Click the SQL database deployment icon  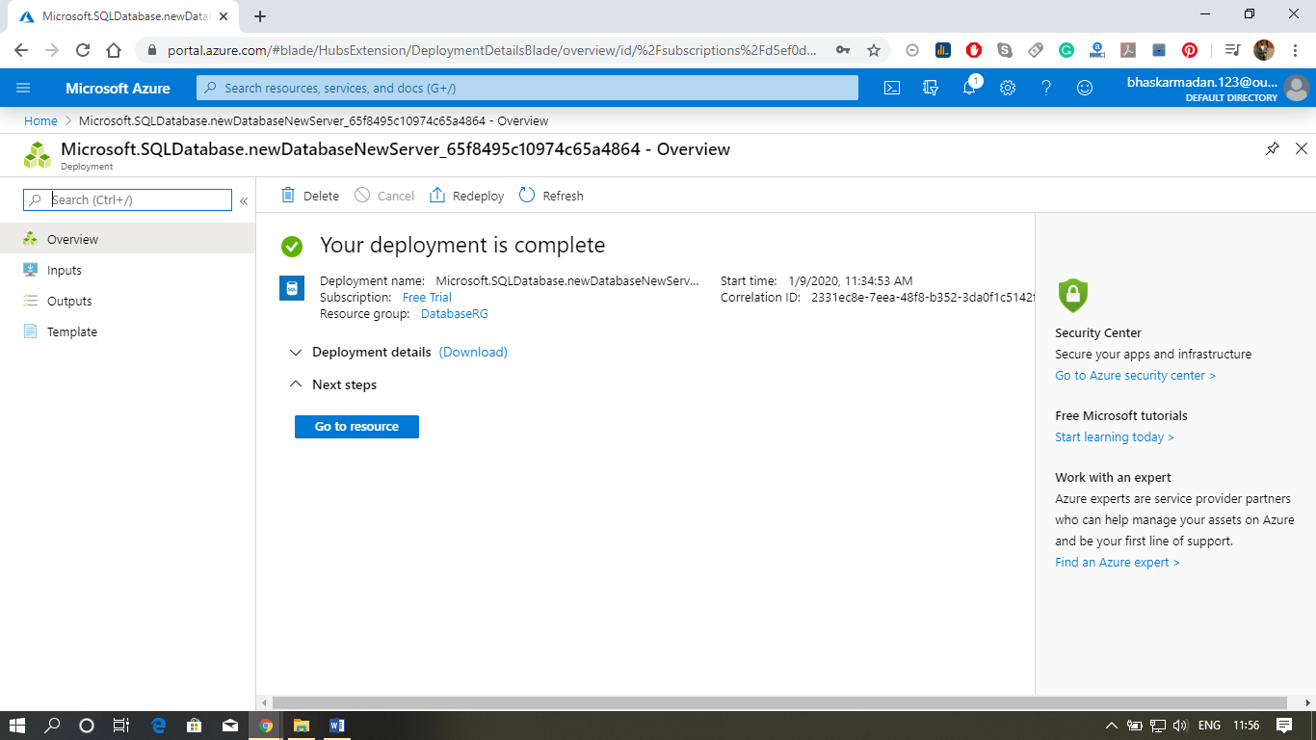coord(292,288)
